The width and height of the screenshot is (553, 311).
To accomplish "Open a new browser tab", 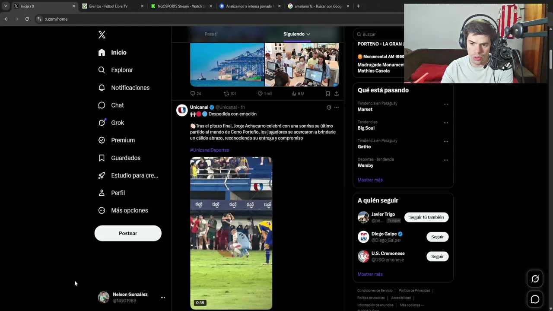I will [x=358, y=6].
